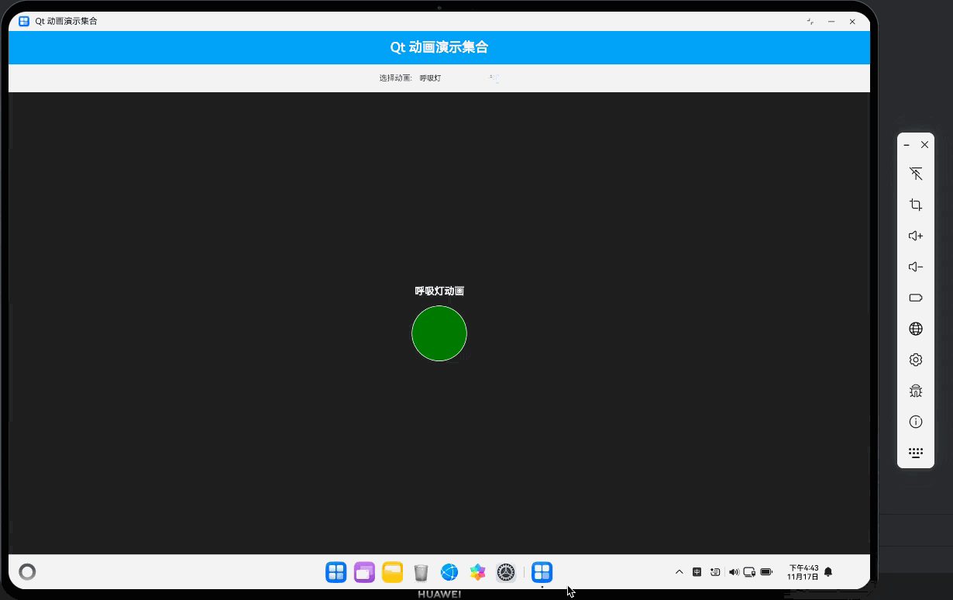This screenshot has width=953, height=600.
Task: Open the file manager folder in taskbar
Action: (392, 572)
